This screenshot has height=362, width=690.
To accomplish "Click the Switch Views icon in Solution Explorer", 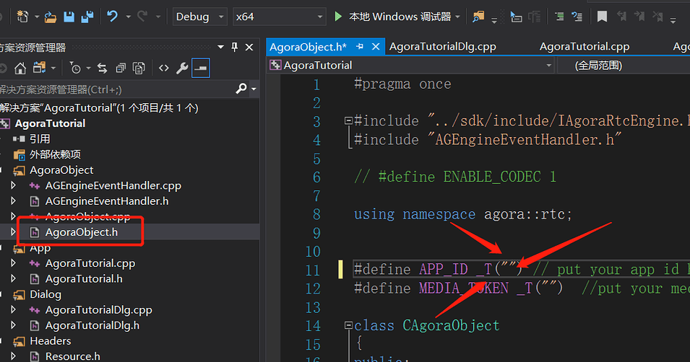I will click(39, 68).
